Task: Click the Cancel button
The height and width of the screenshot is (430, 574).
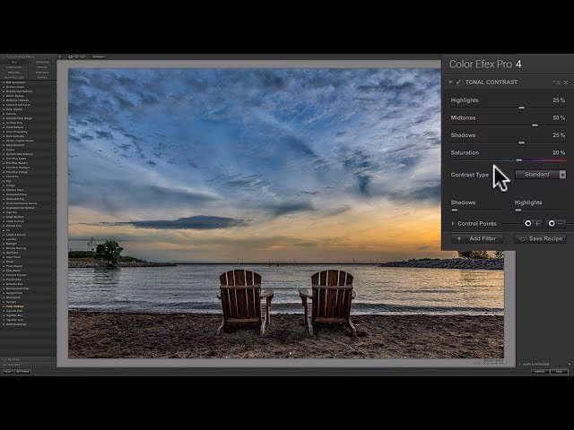Action: pos(540,372)
